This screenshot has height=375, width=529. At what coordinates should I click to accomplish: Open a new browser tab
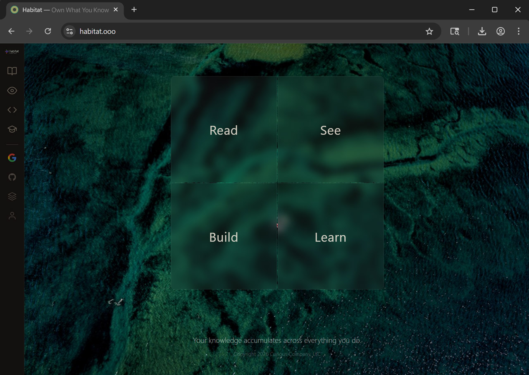pos(134,10)
